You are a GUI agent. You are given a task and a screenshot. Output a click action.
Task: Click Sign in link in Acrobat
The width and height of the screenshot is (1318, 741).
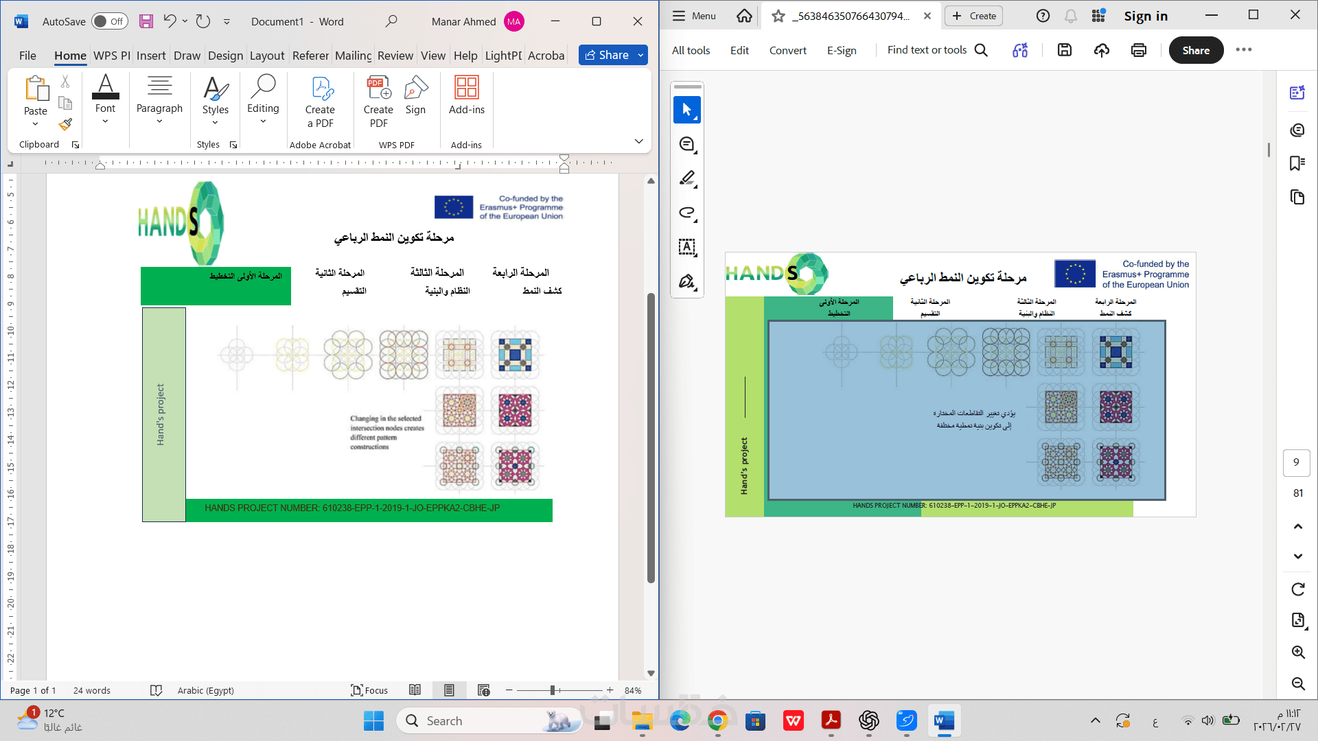(1145, 16)
